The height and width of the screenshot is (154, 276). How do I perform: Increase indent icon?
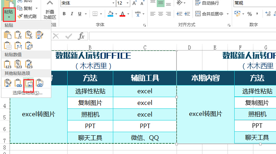pyautogui.click(x=187, y=14)
